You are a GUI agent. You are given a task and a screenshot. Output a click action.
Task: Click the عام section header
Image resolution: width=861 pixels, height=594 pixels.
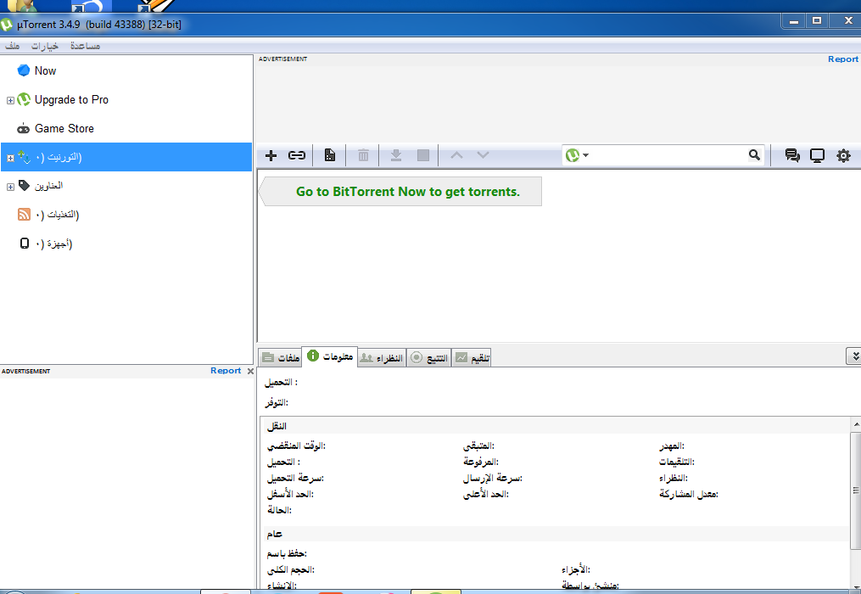coord(275,534)
